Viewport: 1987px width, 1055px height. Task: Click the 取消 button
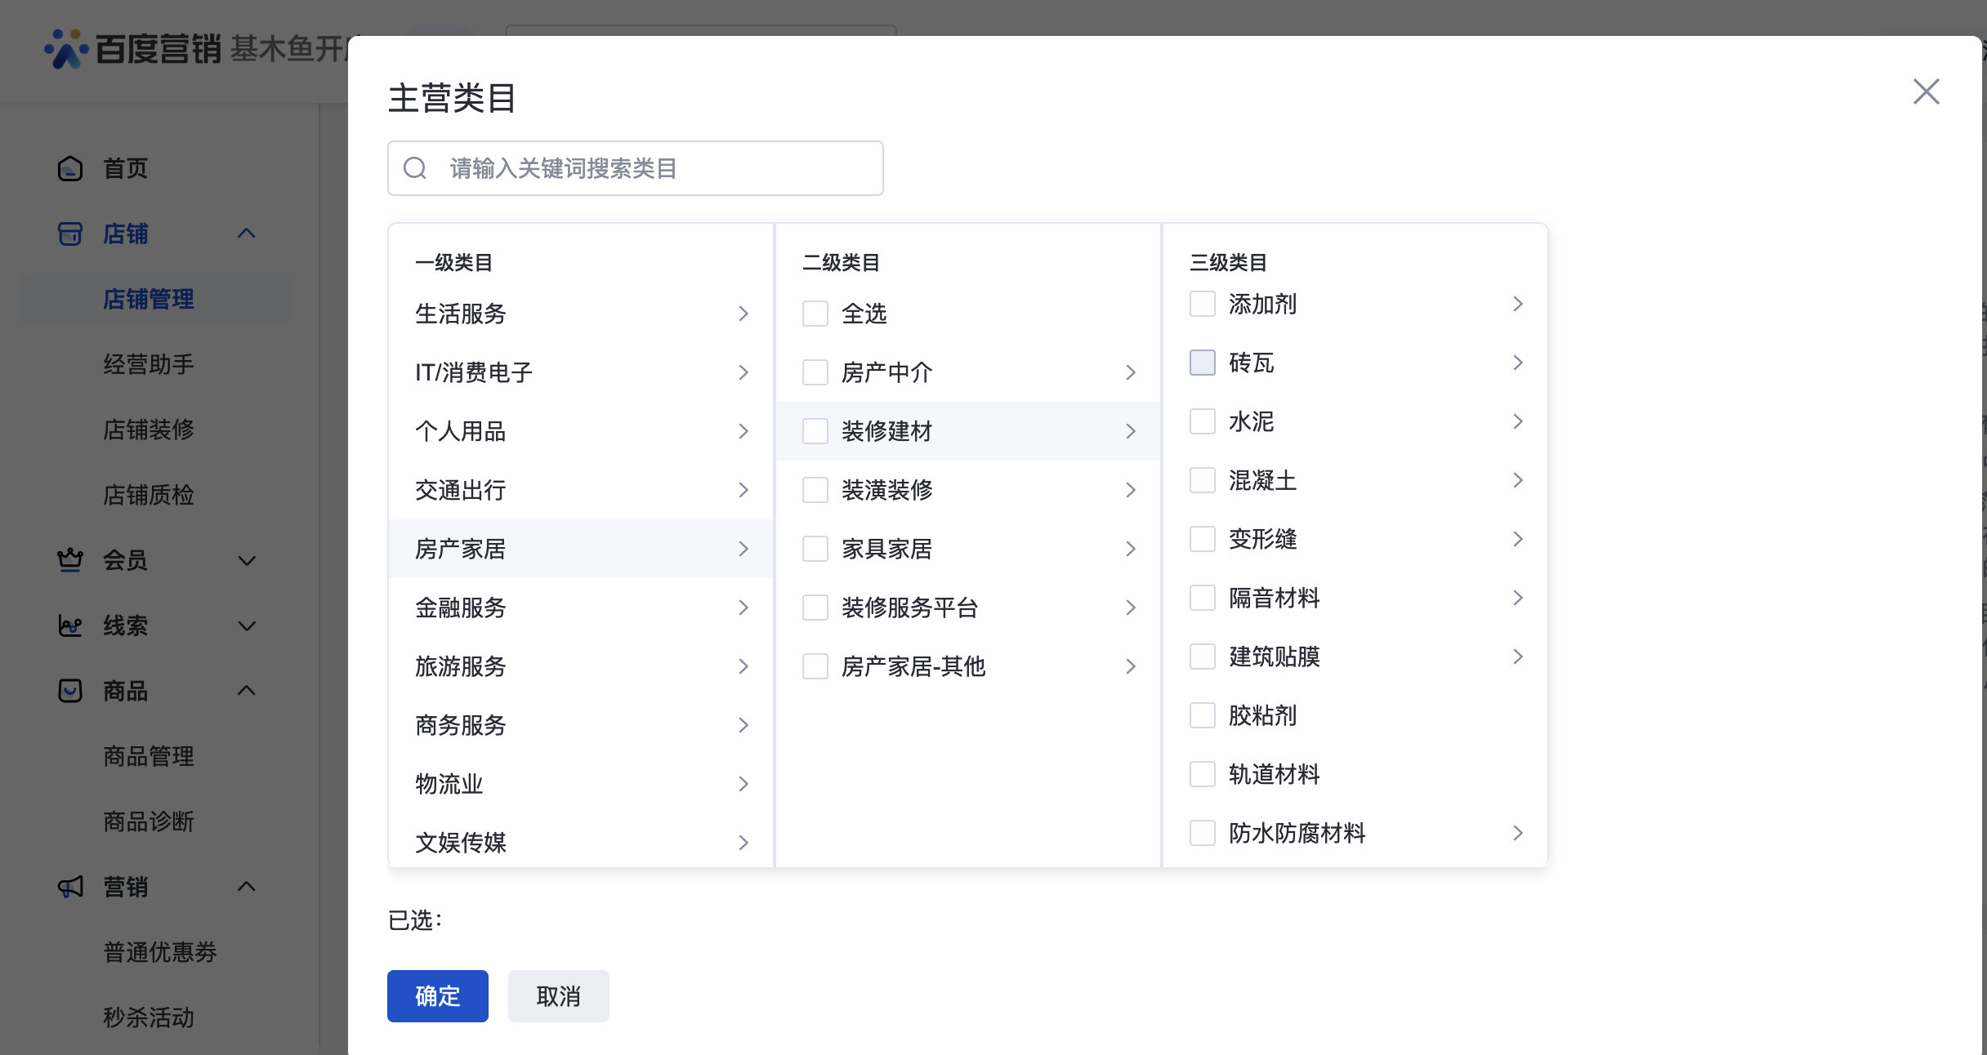[x=558, y=996]
